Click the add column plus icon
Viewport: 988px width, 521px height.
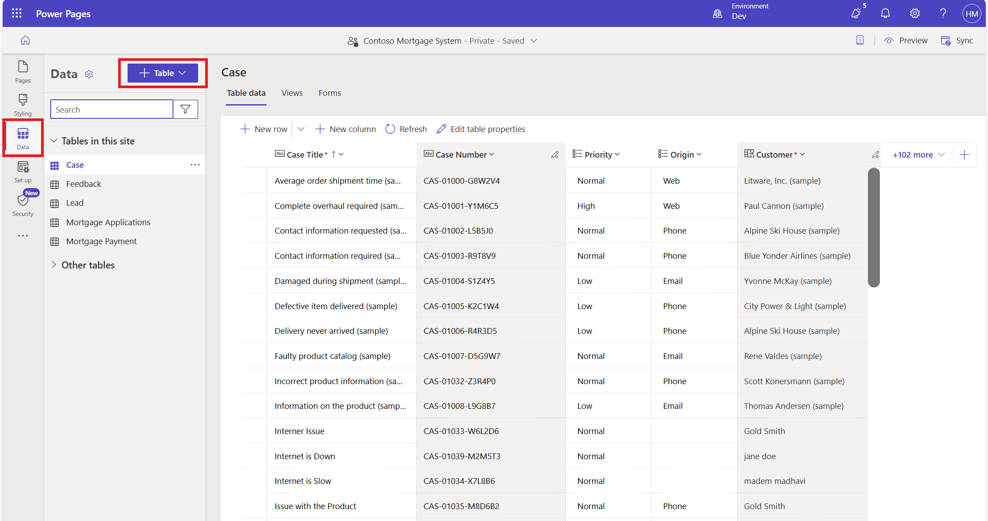[x=964, y=155]
